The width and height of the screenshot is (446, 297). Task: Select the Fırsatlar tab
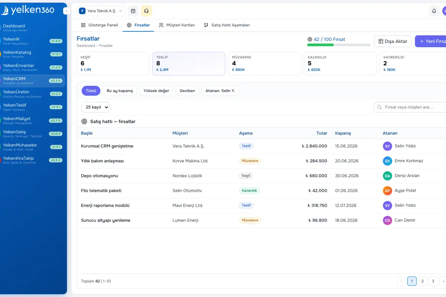pyautogui.click(x=138, y=25)
